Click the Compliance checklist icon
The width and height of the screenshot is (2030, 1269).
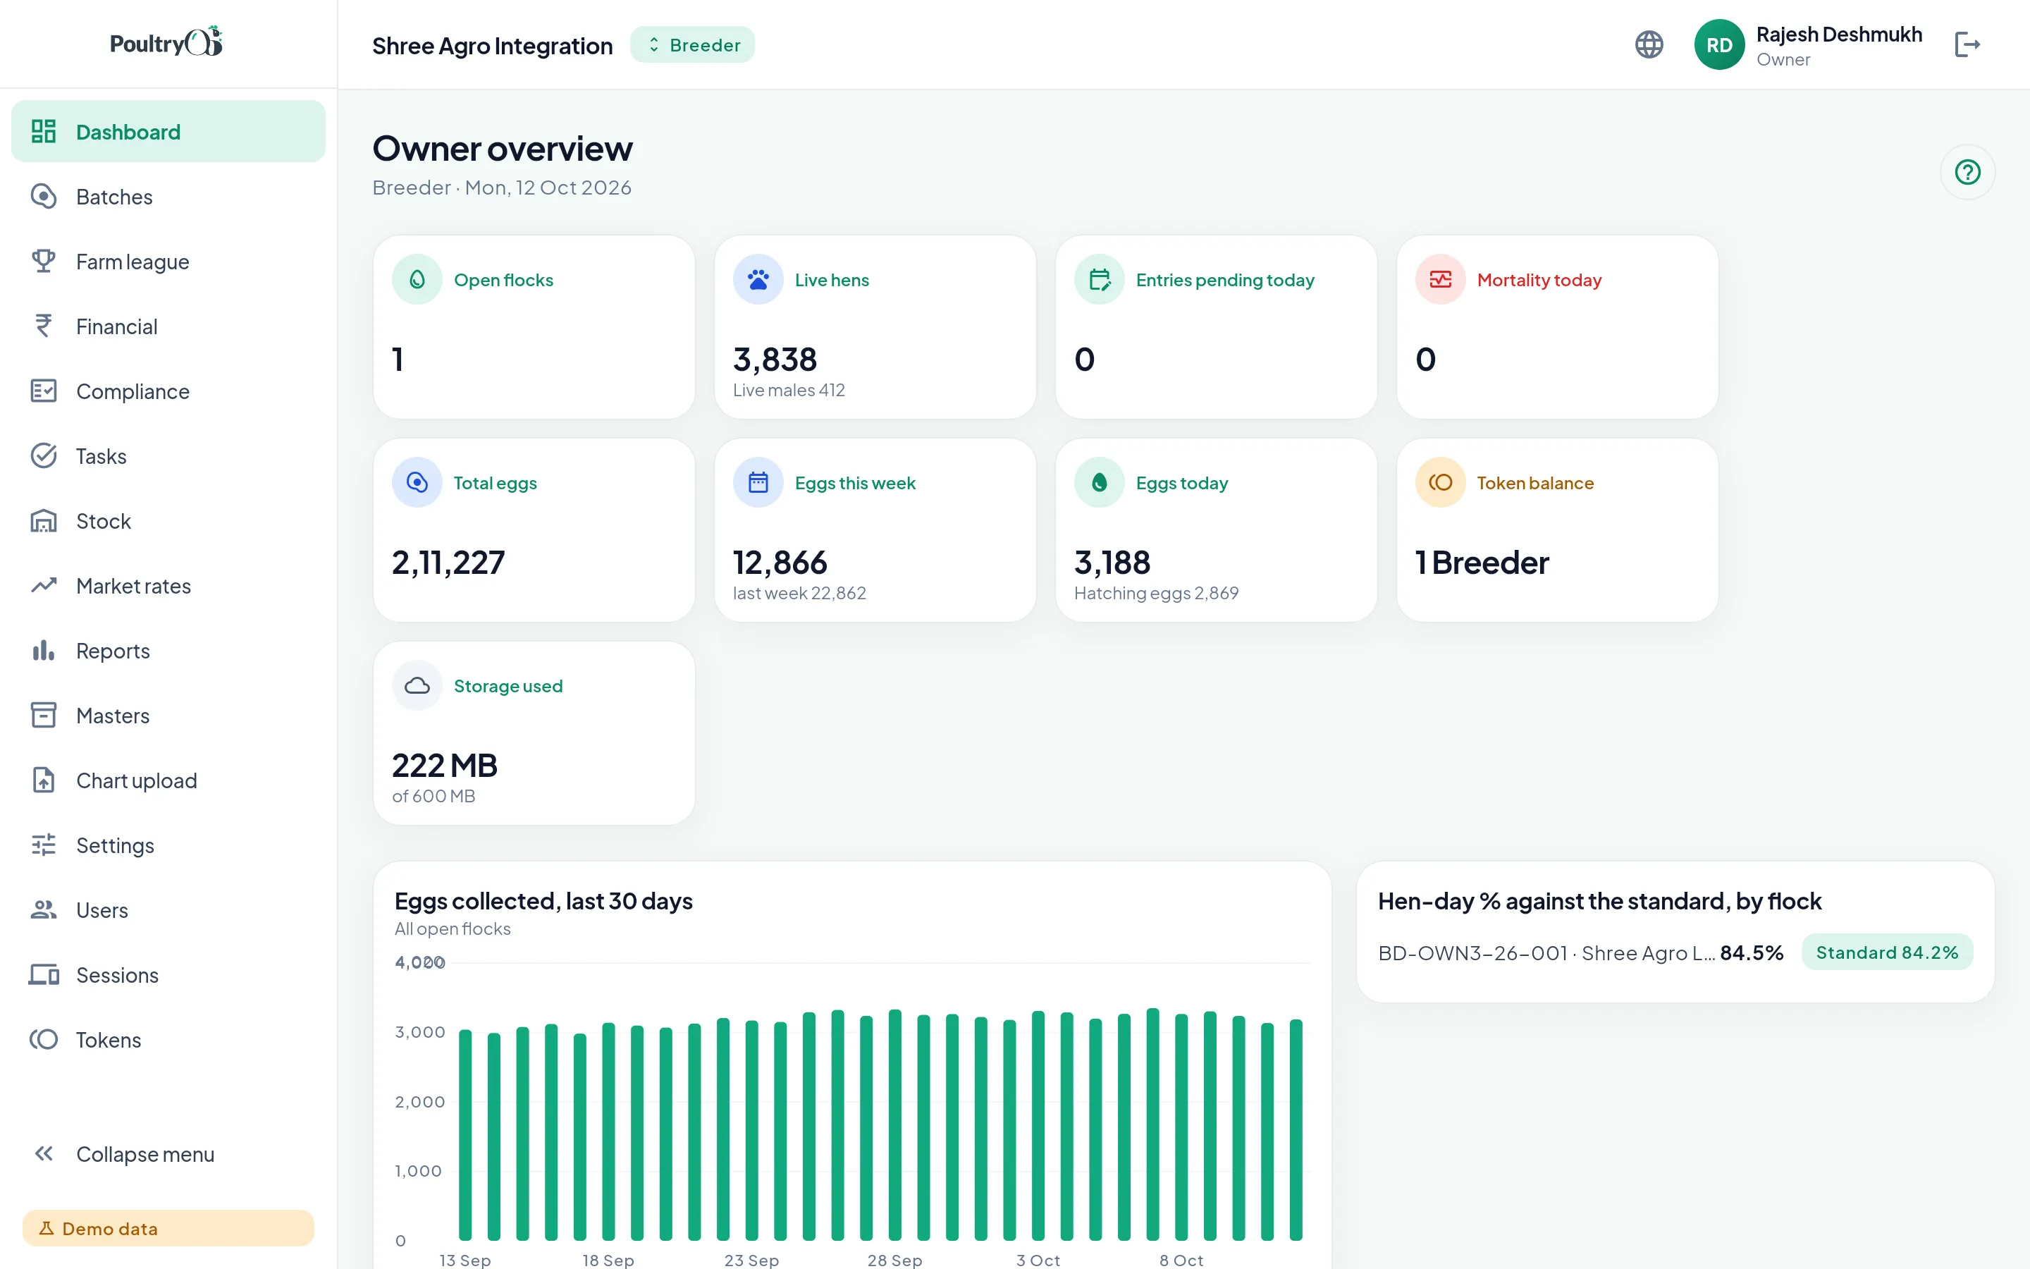coord(44,391)
